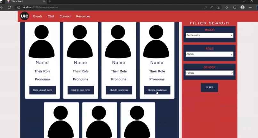
Task: Open the Role dropdown showing Alumini
Action: (209, 54)
